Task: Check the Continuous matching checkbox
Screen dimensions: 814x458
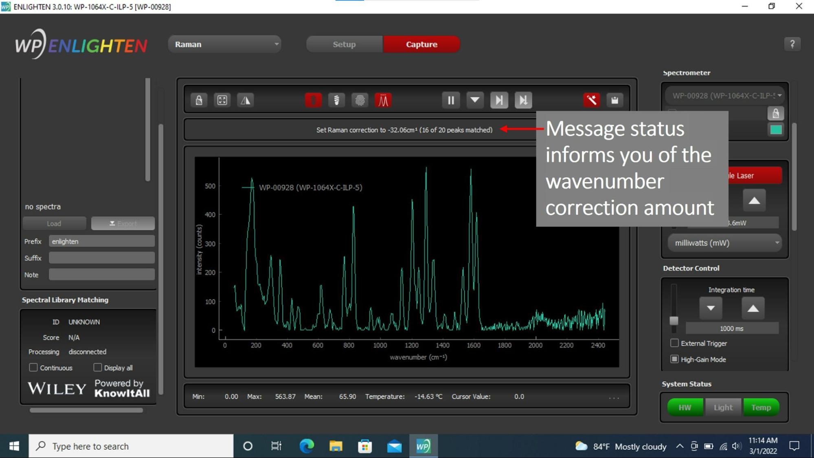Action: coord(33,368)
